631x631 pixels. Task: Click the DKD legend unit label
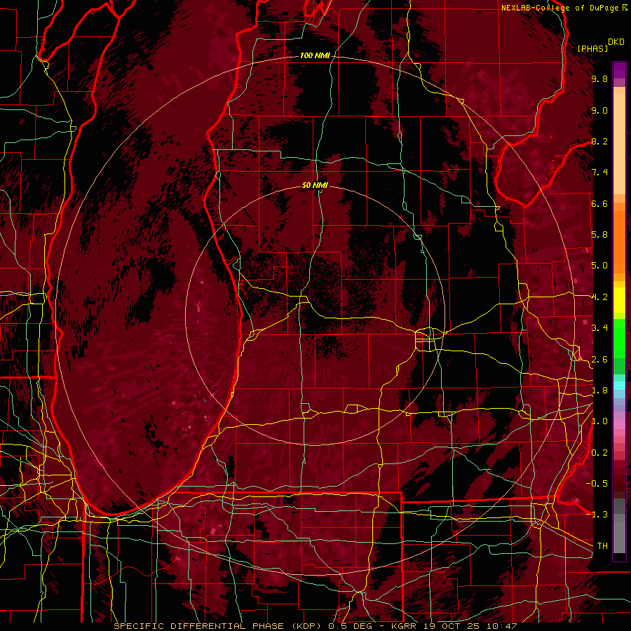616,42
